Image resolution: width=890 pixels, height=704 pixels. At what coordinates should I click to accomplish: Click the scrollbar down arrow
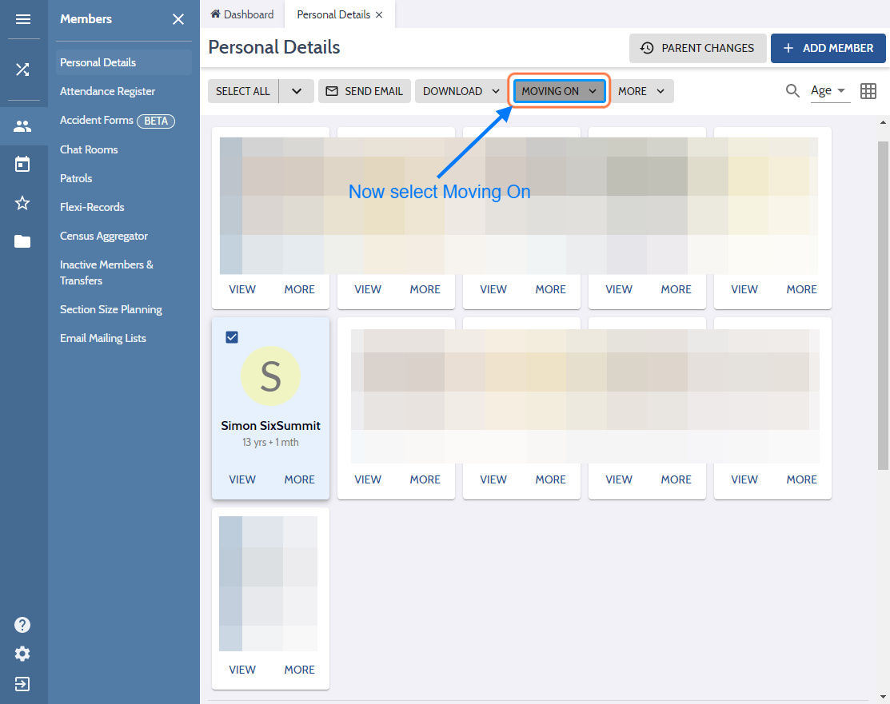(x=883, y=697)
